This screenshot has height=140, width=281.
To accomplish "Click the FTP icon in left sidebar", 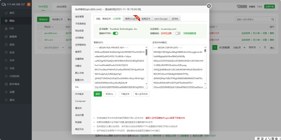I will [x=6, y=29].
